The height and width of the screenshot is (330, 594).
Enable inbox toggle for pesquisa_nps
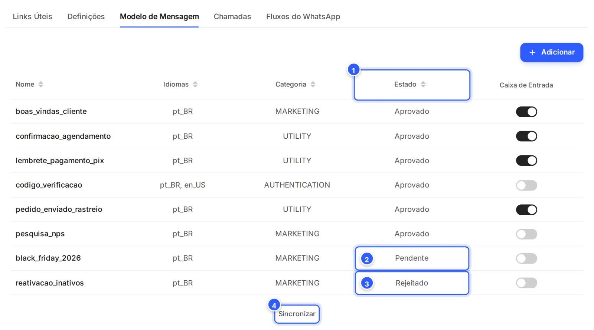point(526,234)
